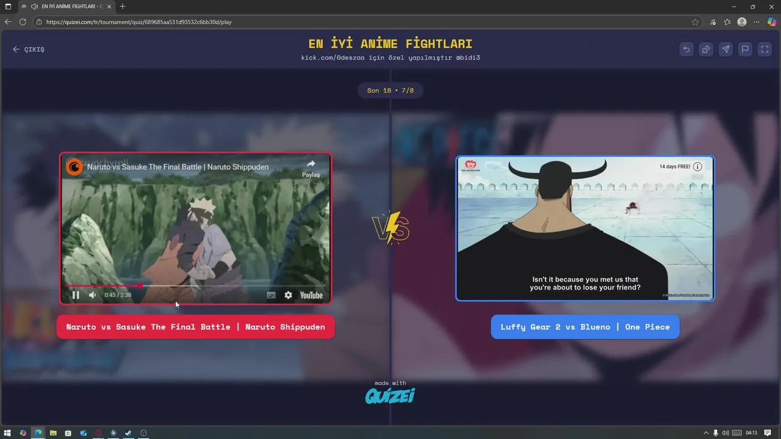The width and height of the screenshot is (781, 439).
Task: Open File Explorer from taskbar
Action: (x=53, y=433)
